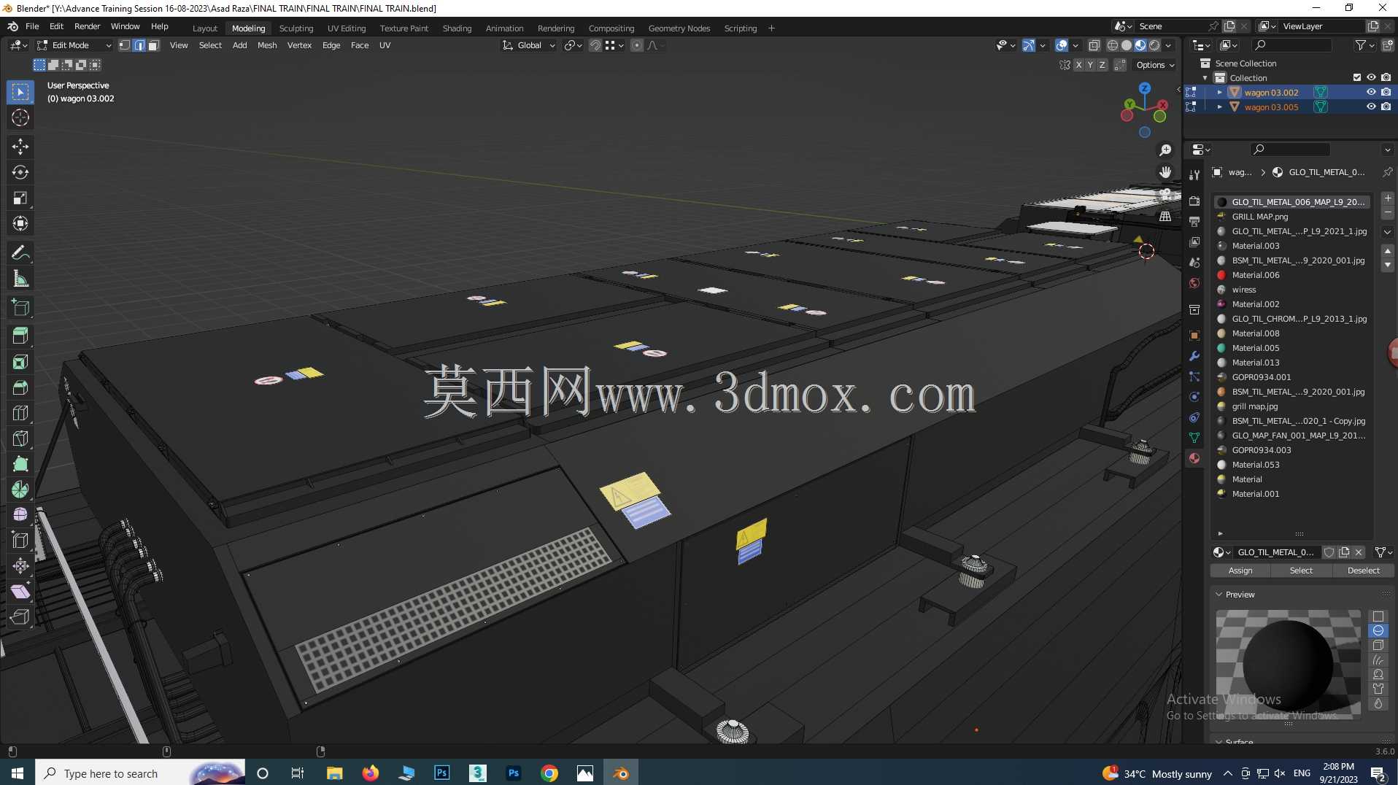Image resolution: width=1398 pixels, height=785 pixels.
Task: Toggle X-ray view button
Action: (x=1094, y=45)
